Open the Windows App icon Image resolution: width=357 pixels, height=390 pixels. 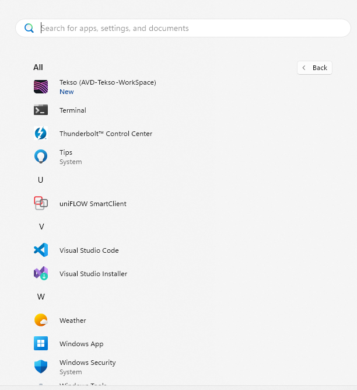pyautogui.click(x=41, y=343)
